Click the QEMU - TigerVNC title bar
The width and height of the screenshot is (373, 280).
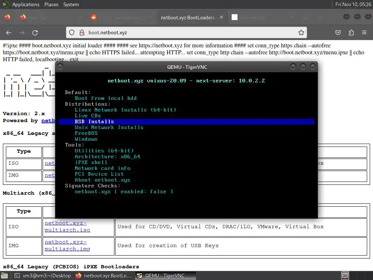[187, 67]
